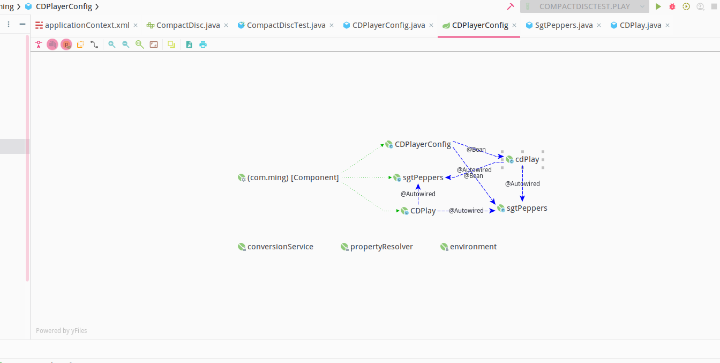Viewport: 720px width, 363px height.
Task: Run with coverage icon
Action: 686,6
